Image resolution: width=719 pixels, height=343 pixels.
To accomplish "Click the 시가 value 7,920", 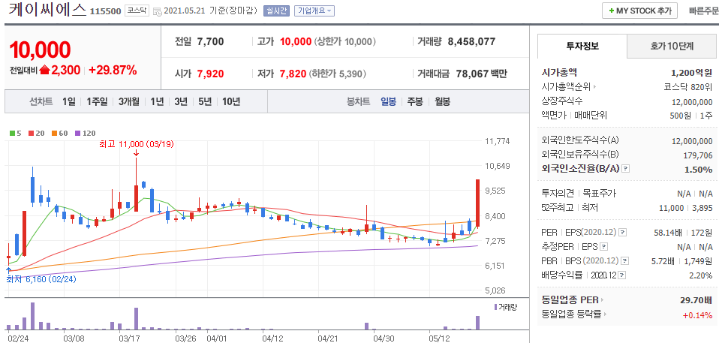I will (210, 74).
